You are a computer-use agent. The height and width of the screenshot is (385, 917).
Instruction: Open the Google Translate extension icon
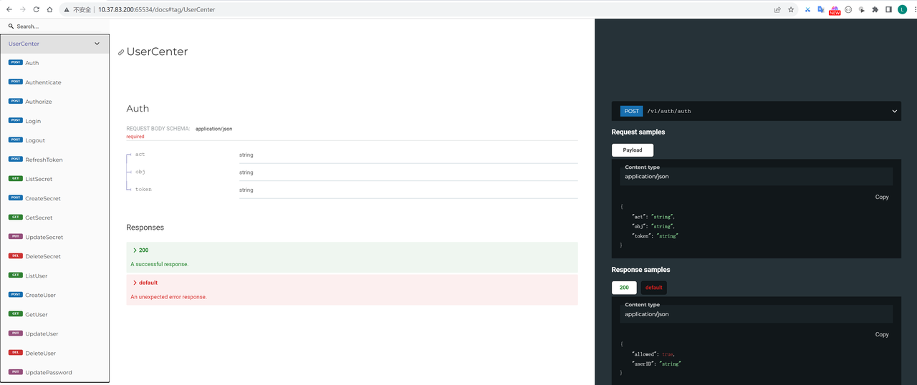821,10
